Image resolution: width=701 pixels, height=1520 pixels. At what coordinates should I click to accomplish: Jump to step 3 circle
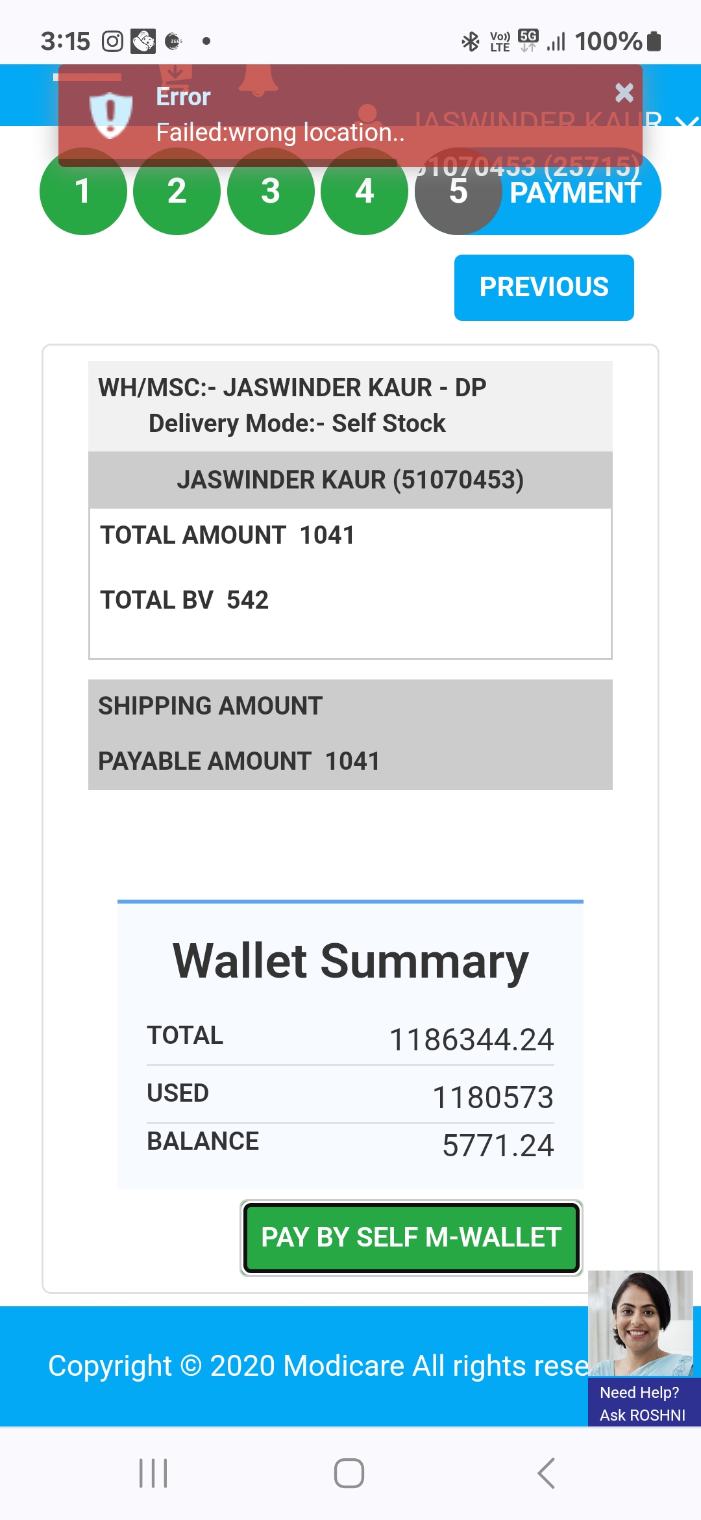271,191
